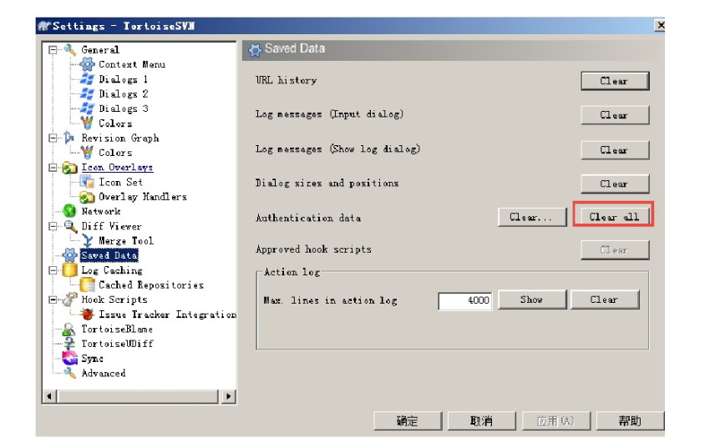The height and width of the screenshot is (448, 705).
Task: Click the 确定 button
Action: [x=408, y=421]
